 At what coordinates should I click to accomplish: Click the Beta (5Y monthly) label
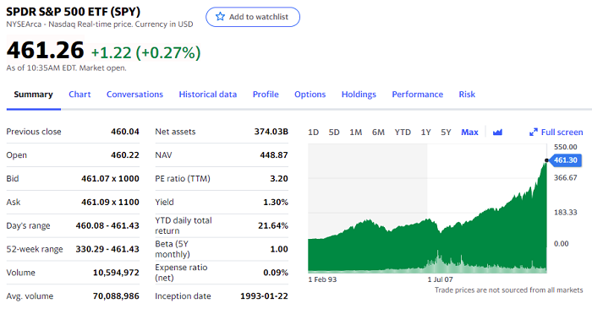tap(173, 249)
